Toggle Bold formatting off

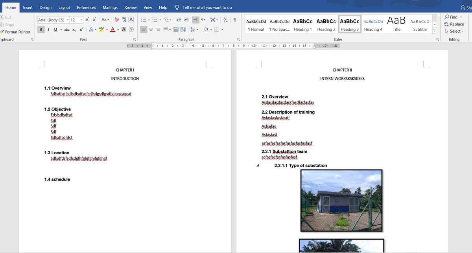point(41,30)
